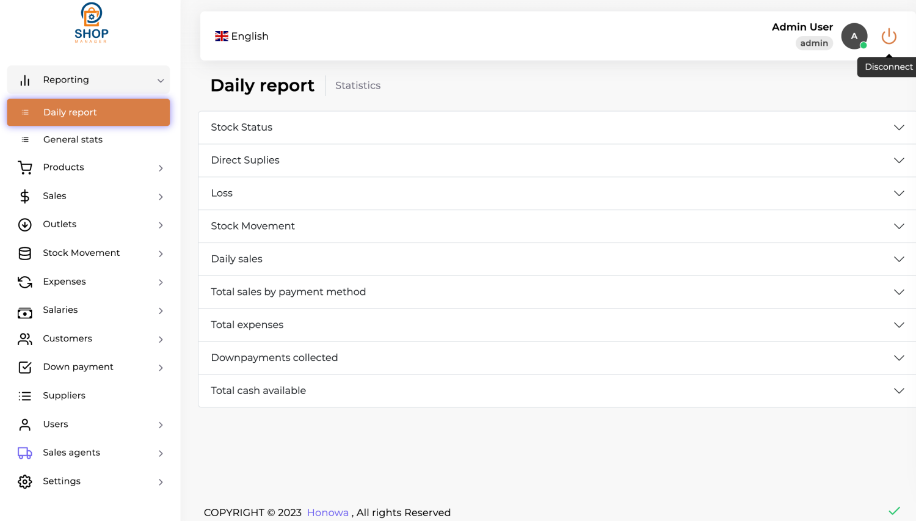Click the Daily report page heading

[x=262, y=86]
